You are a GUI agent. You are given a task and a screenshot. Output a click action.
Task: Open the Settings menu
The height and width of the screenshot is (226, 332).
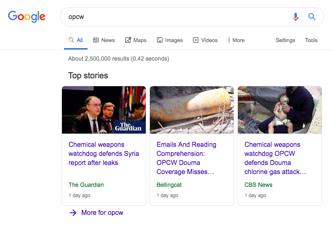click(x=285, y=40)
